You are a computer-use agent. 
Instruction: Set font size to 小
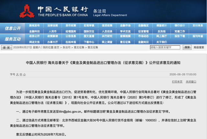24,75
